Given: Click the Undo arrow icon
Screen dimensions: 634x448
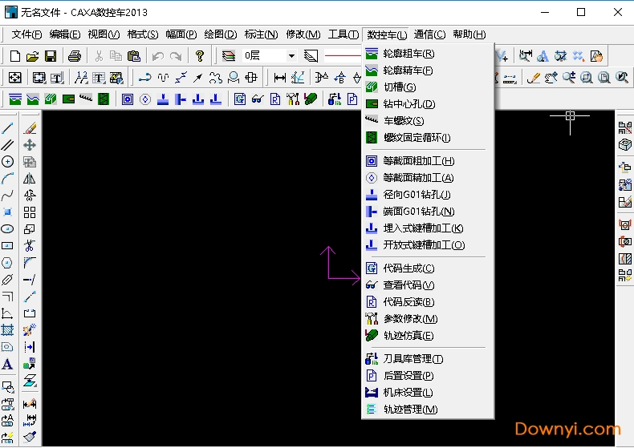Looking at the screenshot, I should click(157, 56).
